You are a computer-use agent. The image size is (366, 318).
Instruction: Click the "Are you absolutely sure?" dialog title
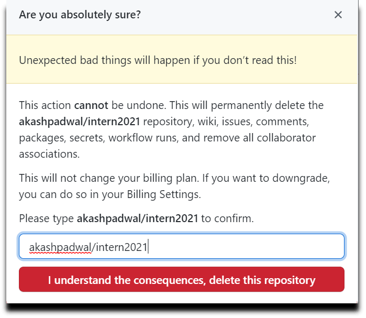pyautogui.click(x=80, y=15)
